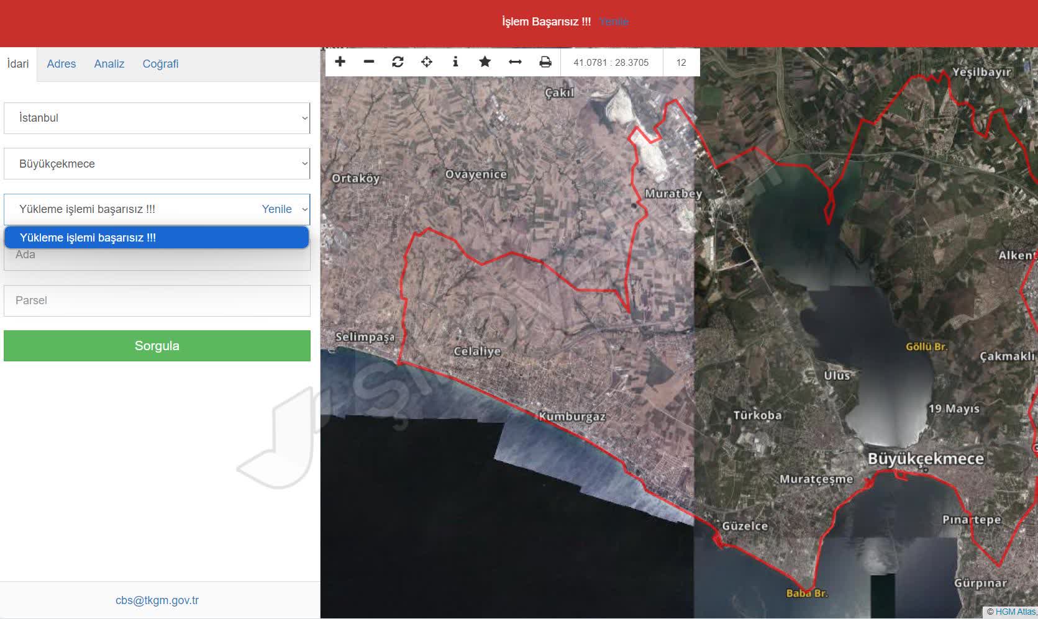The width and height of the screenshot is (1038, 619).
Task: Click the zoom out minus icon
Action: pyautogui.click(x=369, y=62)
